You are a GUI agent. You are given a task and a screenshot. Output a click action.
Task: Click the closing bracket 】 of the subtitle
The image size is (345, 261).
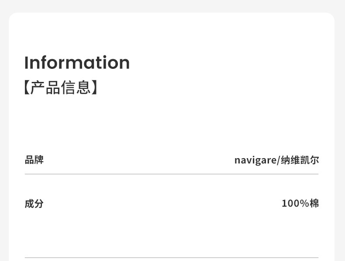tap(95, 88)
